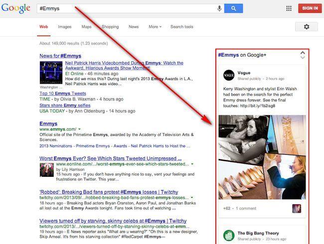324x244 pixels.
Task: Click the Emmys news thumbnail image
Action: click(51, 73)
